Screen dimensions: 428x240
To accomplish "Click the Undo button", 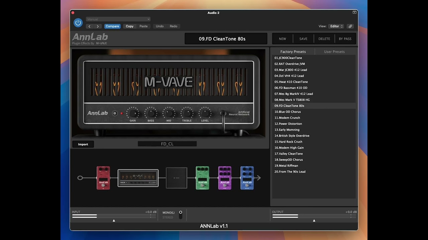I will (160, 26).
